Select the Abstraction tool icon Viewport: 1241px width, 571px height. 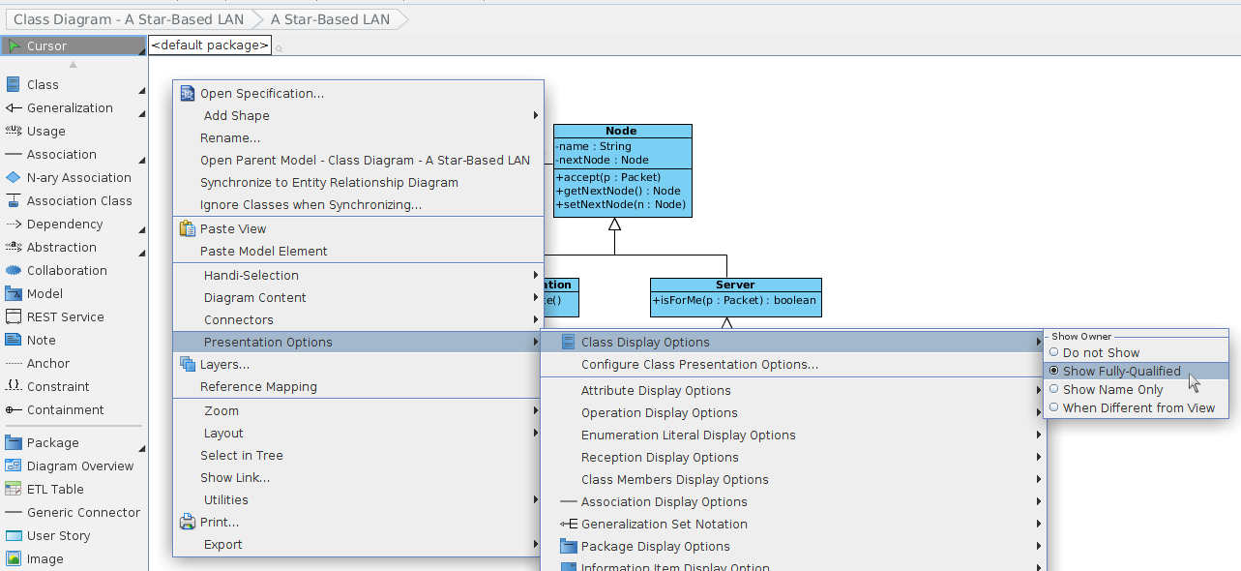tap(14, 247)
